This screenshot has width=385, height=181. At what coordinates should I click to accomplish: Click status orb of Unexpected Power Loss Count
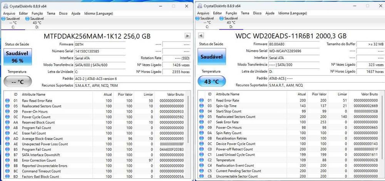pyautogui.click(x=7, y=144)
